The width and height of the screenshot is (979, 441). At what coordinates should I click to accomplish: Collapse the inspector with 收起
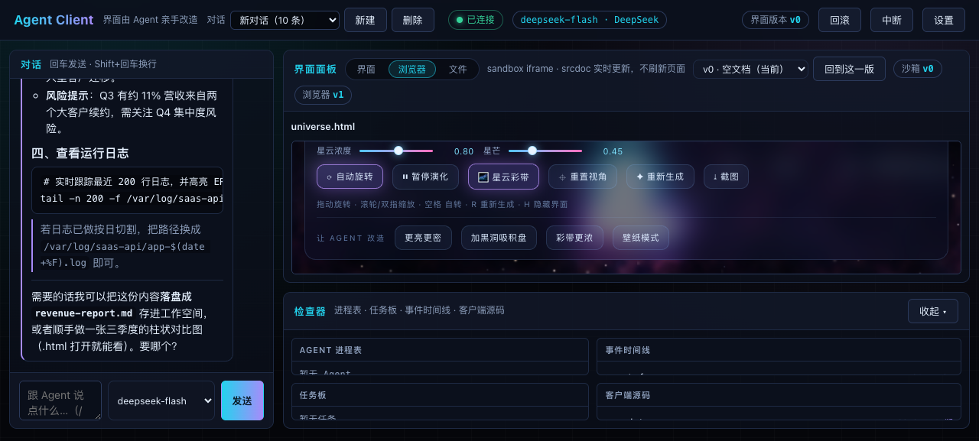point(933,311)
